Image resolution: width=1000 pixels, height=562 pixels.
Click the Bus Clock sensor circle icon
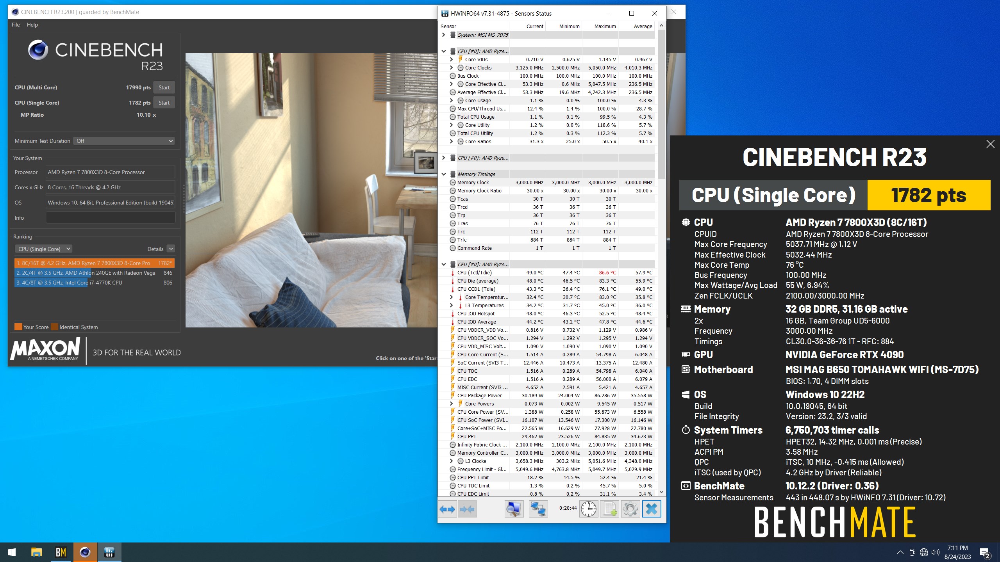pyautogui.click(x=452, y=76)
